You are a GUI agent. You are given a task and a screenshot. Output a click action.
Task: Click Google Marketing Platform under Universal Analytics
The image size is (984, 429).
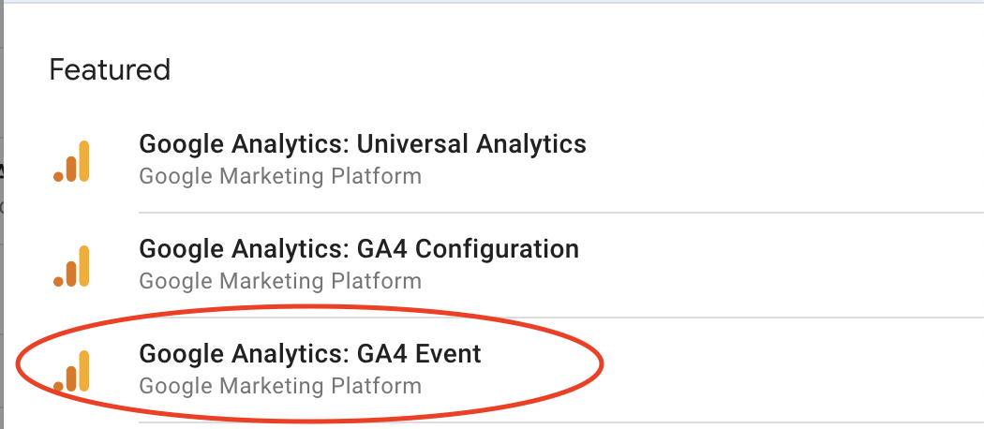[279, 176]
